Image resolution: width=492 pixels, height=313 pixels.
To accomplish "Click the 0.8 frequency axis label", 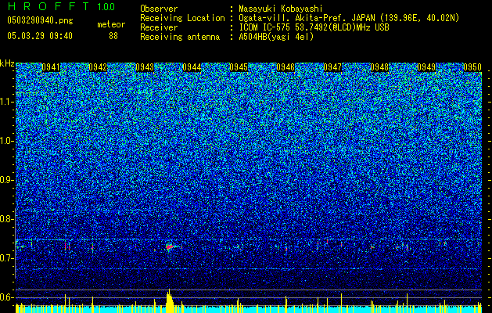I will [x=6, y=219].
